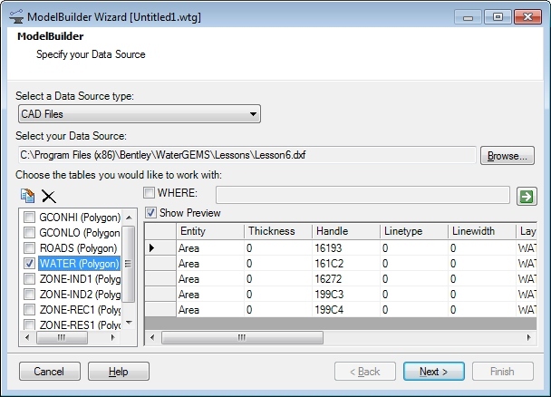This screenshot has height=397, width=551.
Task: Click the WHERE clause text field
Action: pos(362,195)
